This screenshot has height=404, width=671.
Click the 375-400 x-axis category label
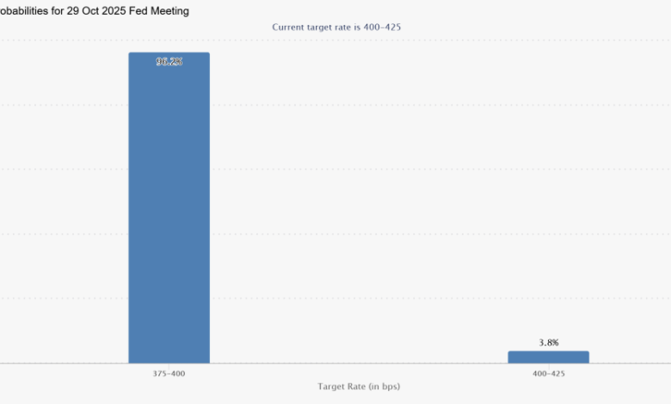pos(169,374)
